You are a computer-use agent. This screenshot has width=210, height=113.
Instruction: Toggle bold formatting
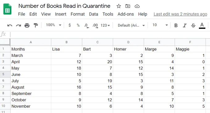176,25
